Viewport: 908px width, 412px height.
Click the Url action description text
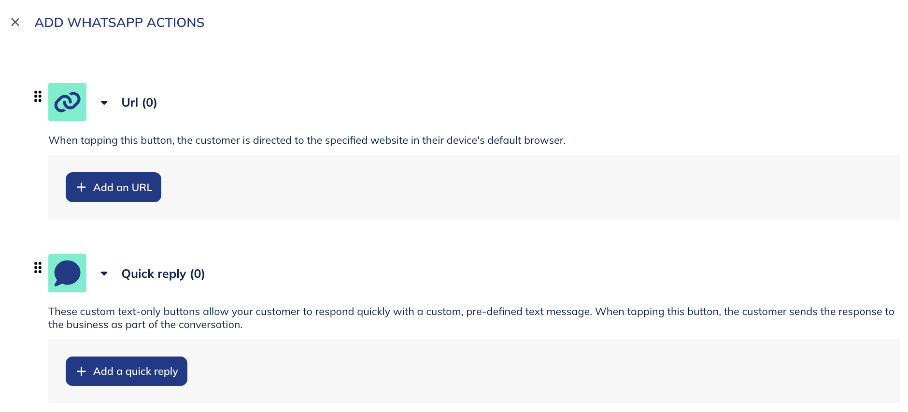pos(307,140)
